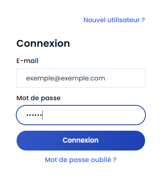
Task: Click the left rounded end of Connexion button
Action: click(22, 141)
